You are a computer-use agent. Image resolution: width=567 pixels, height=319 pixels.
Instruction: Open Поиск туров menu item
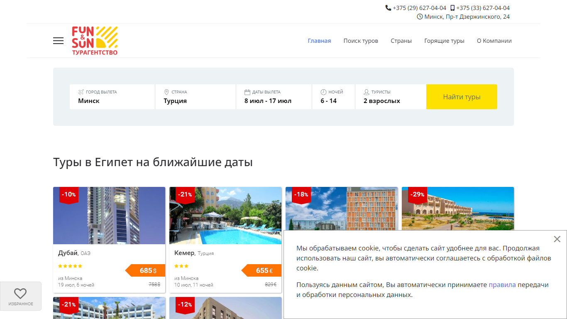(361, 41)
